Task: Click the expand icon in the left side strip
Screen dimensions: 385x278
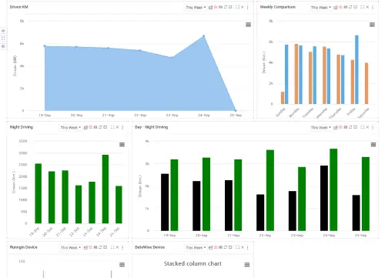Action: pyautogui.click(x=3, y=39)
